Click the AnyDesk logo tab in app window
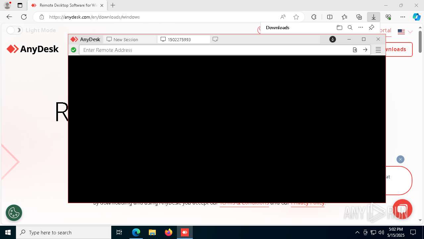424x239 pixels. click(85, 39)
